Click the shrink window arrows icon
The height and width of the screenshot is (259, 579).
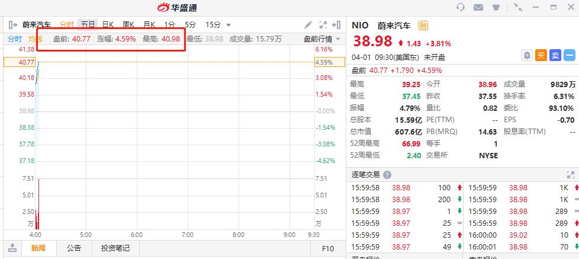pos(517,7)
